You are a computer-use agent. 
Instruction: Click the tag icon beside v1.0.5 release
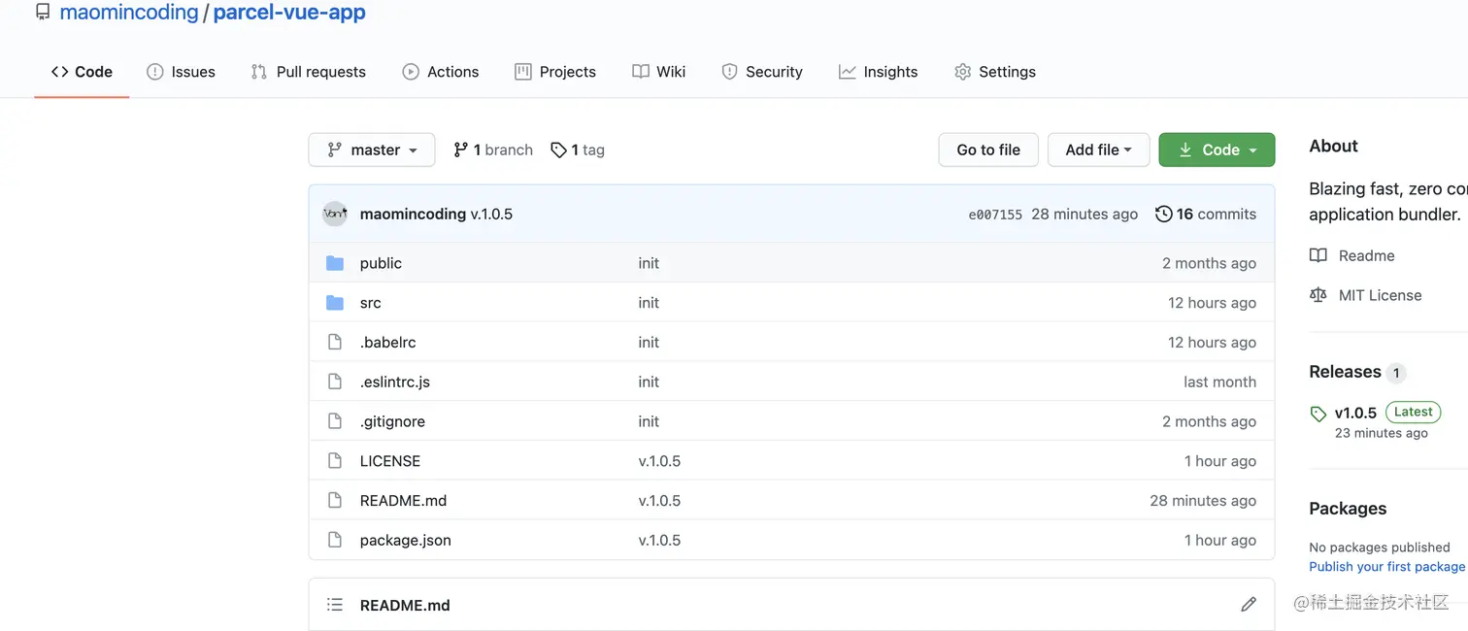coord(1318,414)
